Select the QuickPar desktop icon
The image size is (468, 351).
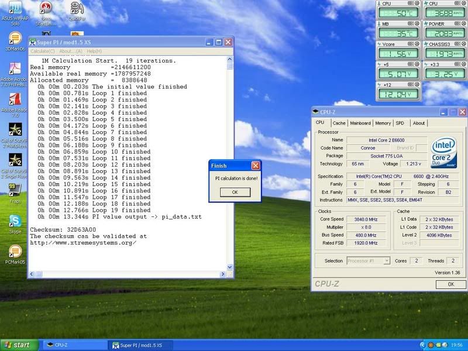pos(77,11)
